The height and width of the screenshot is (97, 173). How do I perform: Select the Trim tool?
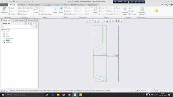101,11
